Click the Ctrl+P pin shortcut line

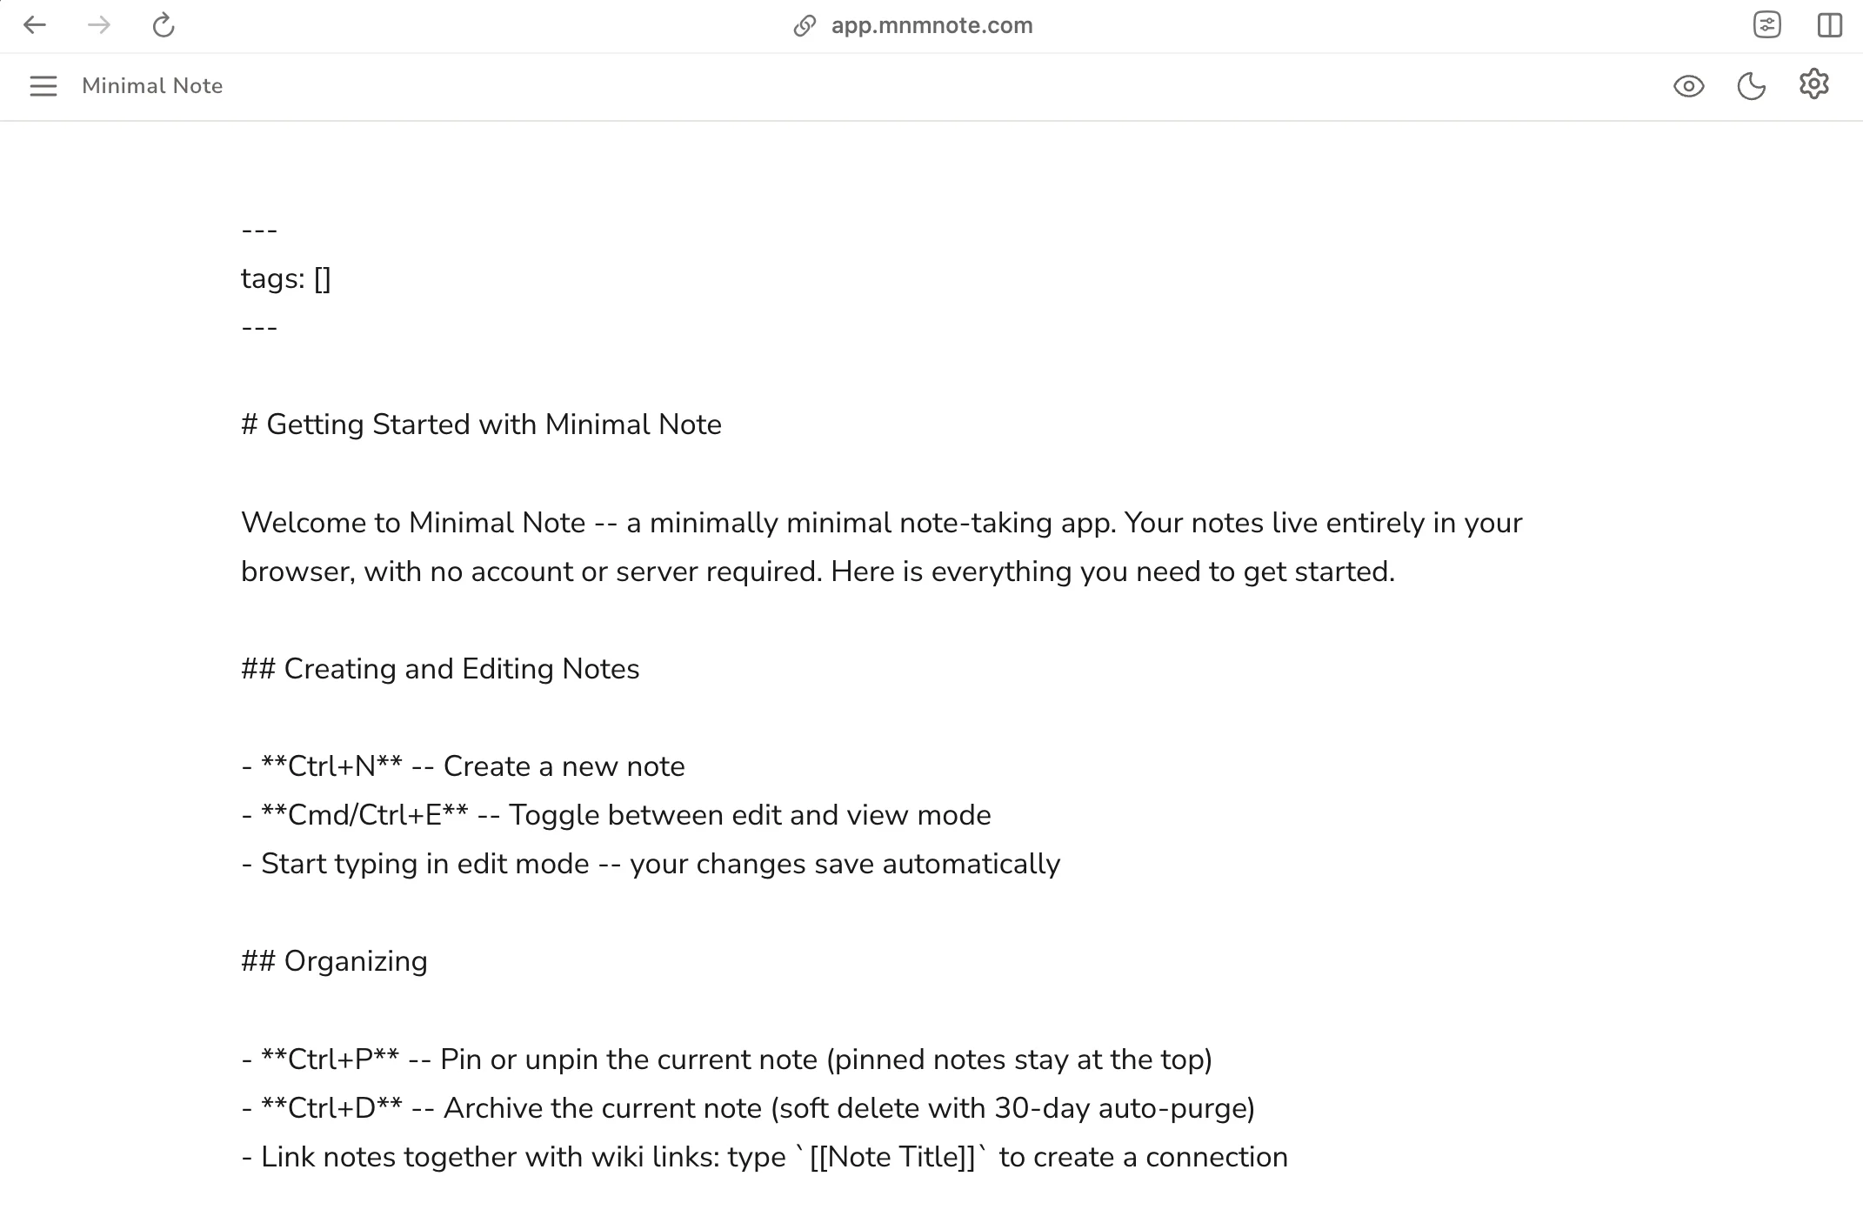[x=727, y=1059]
